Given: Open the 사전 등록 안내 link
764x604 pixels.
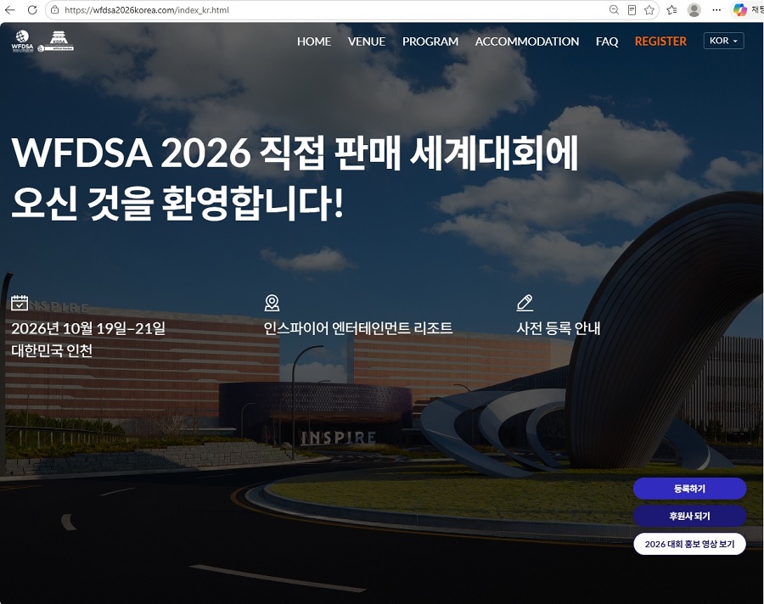Looking at the screenshot, I should pos(559,328).
